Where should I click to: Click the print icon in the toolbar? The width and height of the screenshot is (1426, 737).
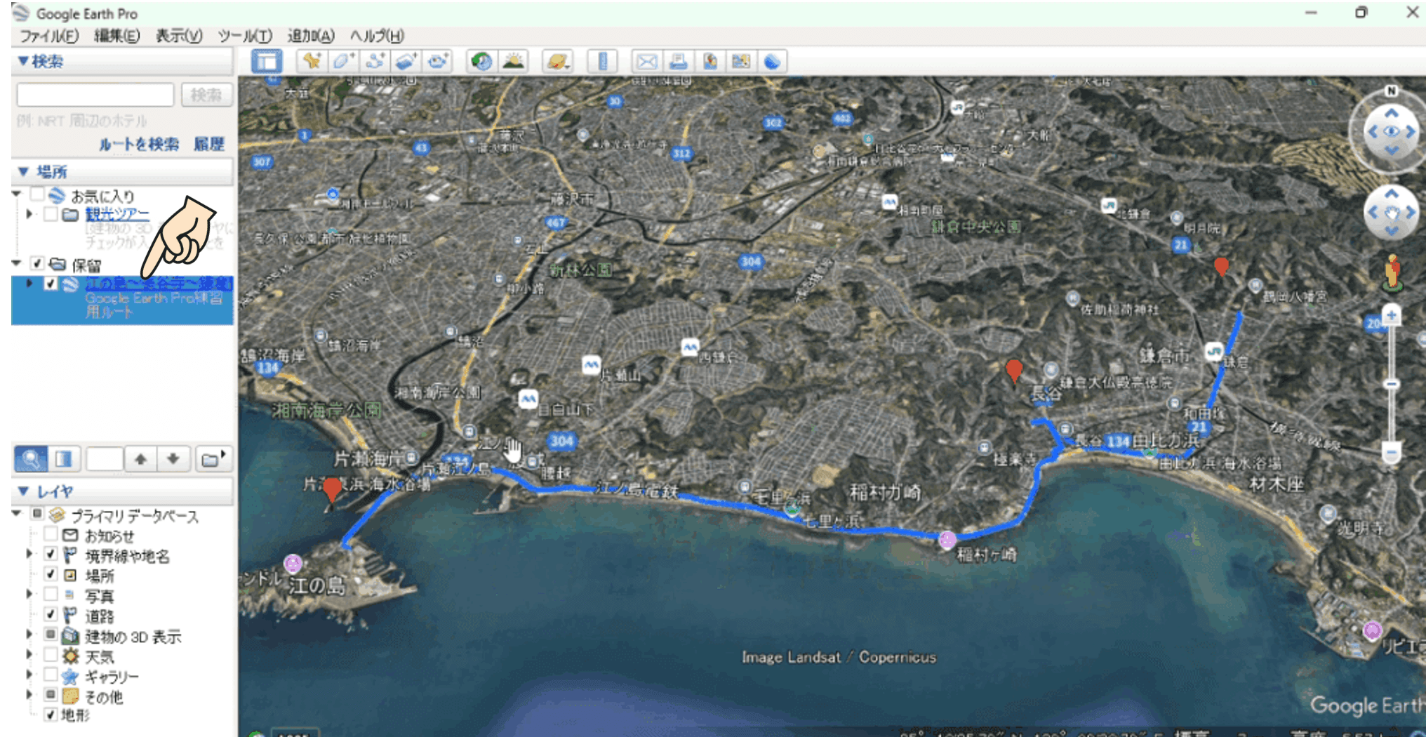pyautogui.click(x=678, y=62)
